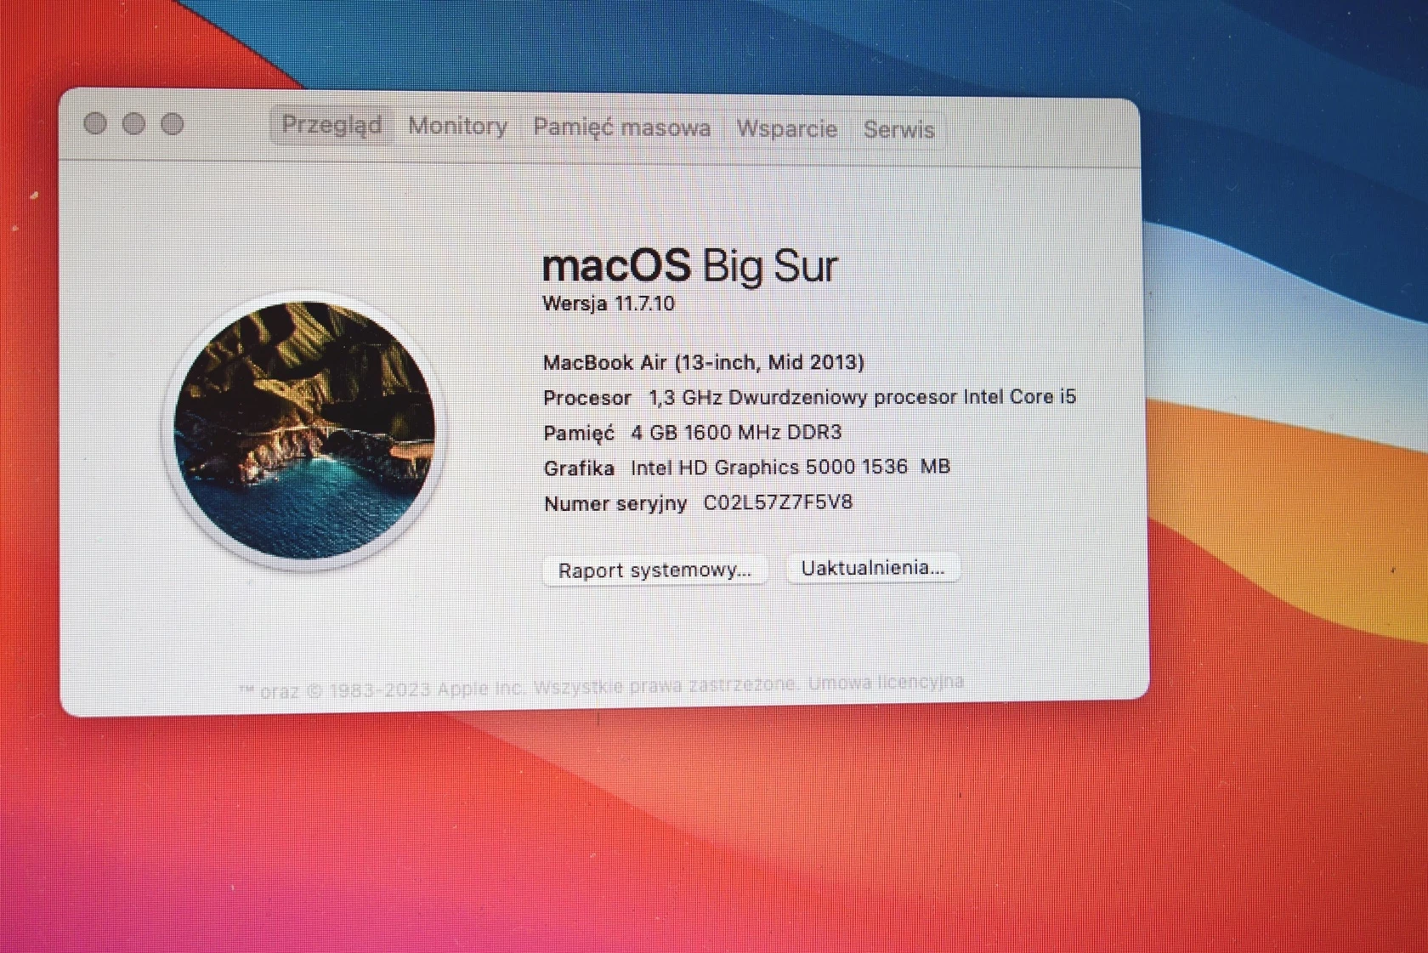Screen dimensions: 1428x953
Task: Click the macOS Big Sur heading
Action: [689, 266]
